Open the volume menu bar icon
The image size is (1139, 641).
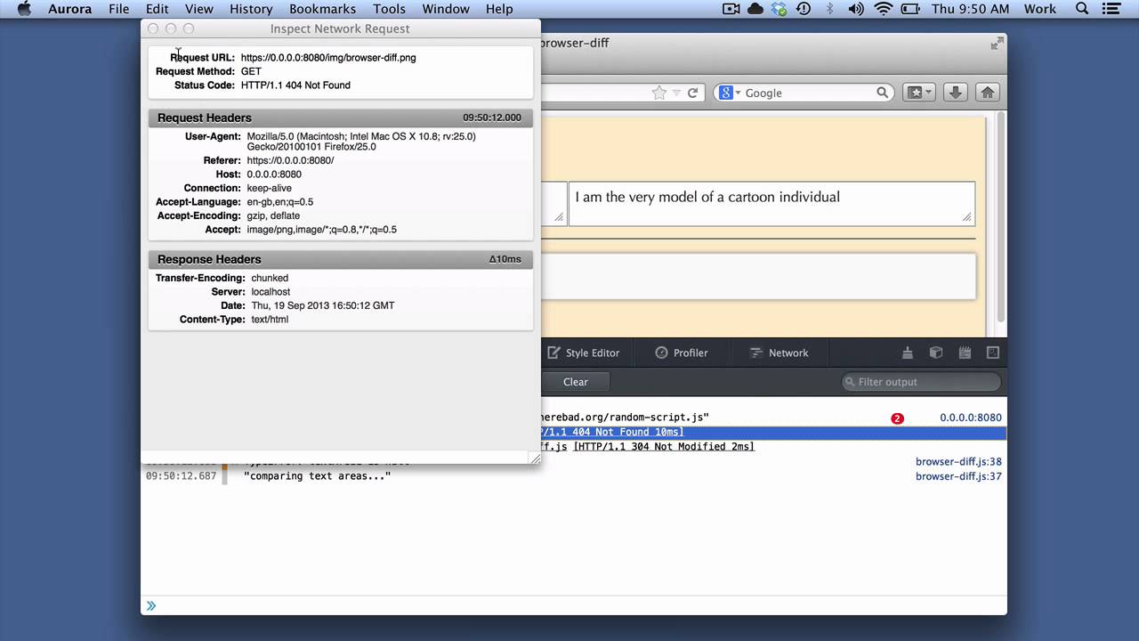[x=856, y=9]
